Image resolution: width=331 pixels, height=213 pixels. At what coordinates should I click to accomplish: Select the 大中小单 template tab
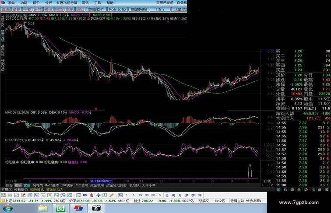click(x=148, y=185)
